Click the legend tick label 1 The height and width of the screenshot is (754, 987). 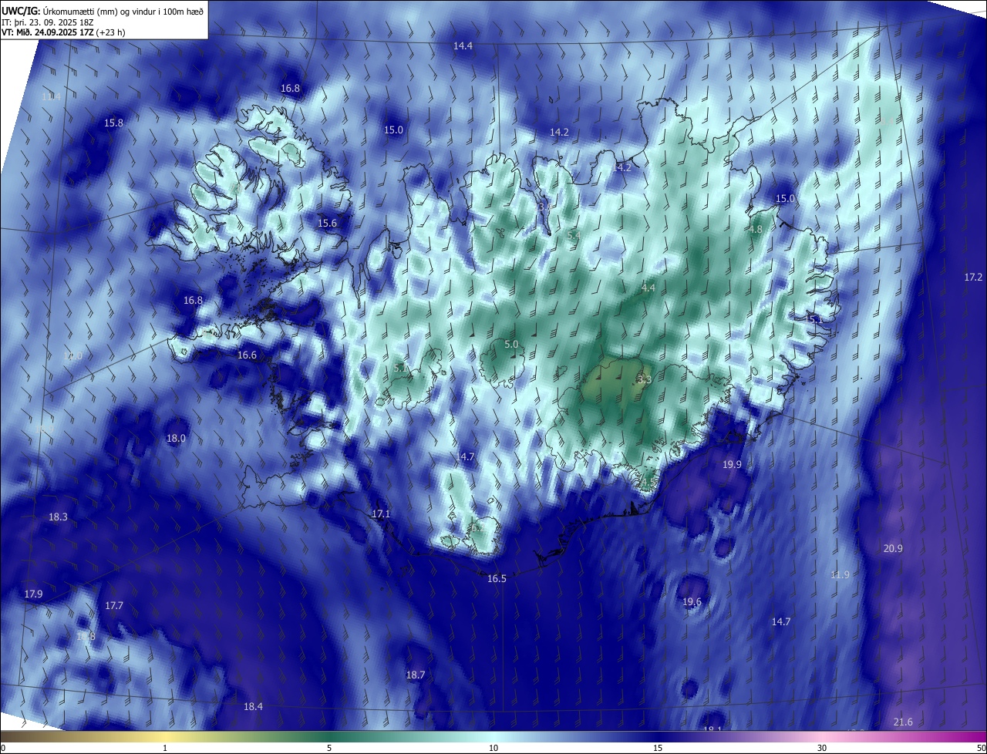click(165, 748)
